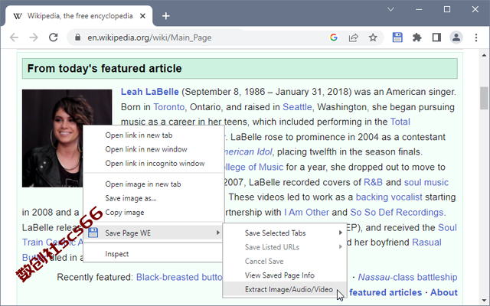Click the floppy-disk icon beside Save Page WE

point(93,233)
